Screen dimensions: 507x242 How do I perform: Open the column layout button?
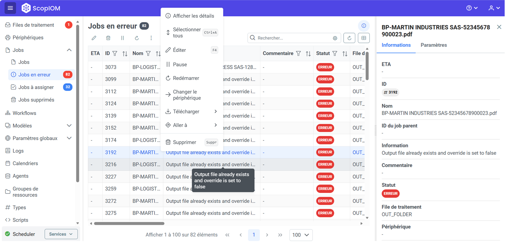click(x=364, y=38)
